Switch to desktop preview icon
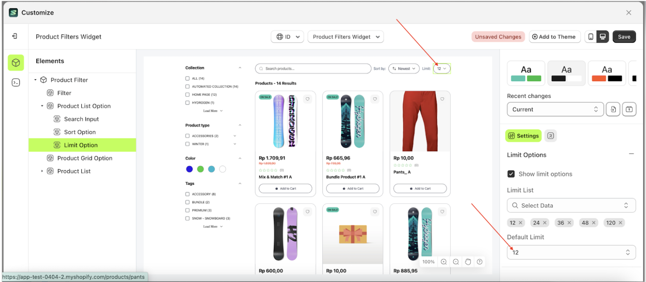This screenshot has height=282, width=646. coord(603,37)
